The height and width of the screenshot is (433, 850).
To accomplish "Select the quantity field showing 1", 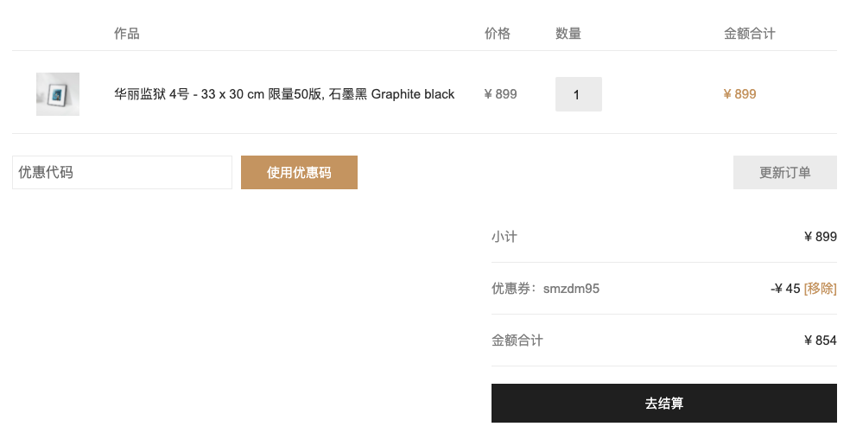I will [x=579, y=94].
